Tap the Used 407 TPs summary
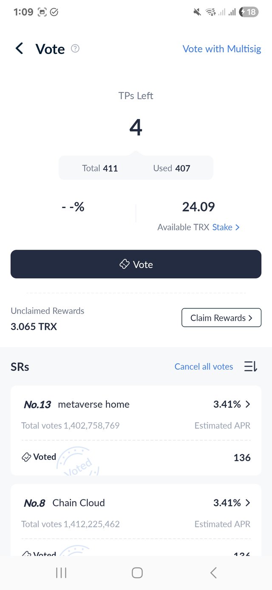 coord(172,168)
